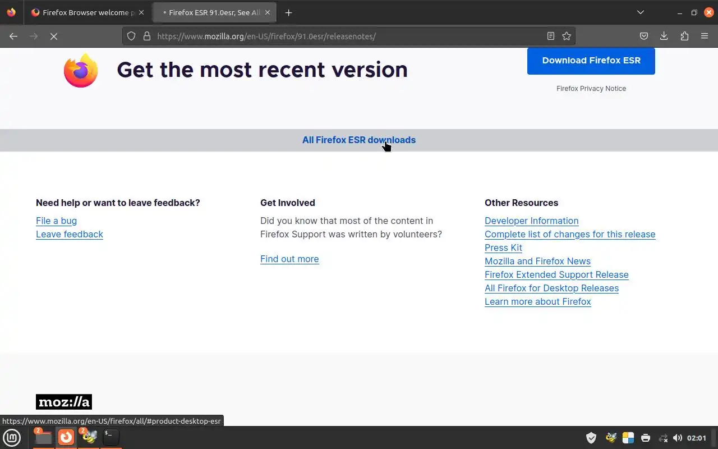Open Firefox Extended Support Release link
718x449 pixels.
tap(556, 274)
